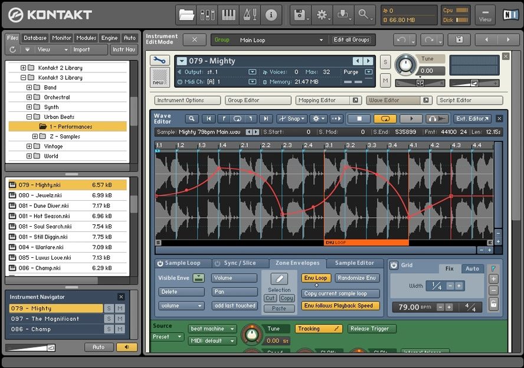Expand the Orchestral folder

click(x=29, y=97)
